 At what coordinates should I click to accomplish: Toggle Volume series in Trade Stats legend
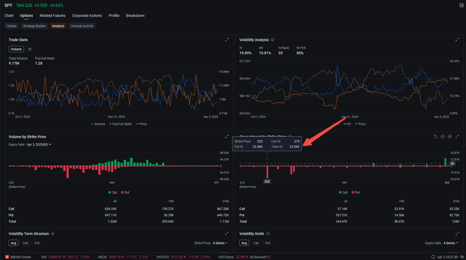pyautogui.click(x=98, y=124)
